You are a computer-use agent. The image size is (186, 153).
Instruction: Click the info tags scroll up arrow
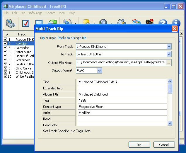(170, 81)
